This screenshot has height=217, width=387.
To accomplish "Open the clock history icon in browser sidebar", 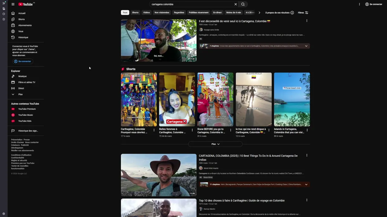I will tap(4, 14).
